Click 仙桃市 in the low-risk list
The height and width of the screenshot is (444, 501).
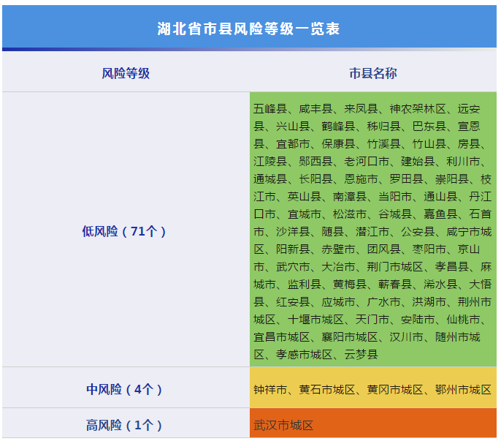(463, 319)
